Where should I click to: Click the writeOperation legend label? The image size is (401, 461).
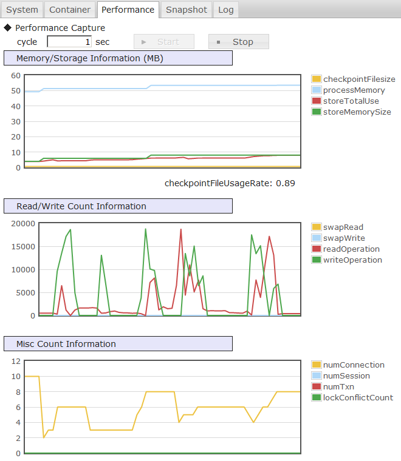tap(352, 260)
